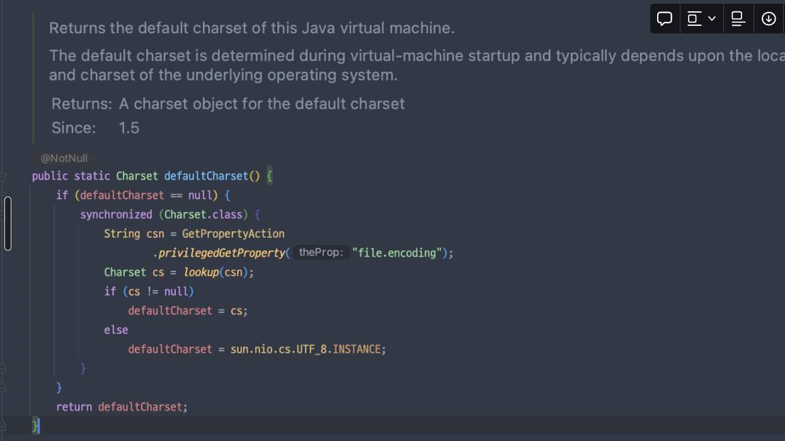Click the else keyword
Screen dimensions: 785x441
[x=116, y=329]
